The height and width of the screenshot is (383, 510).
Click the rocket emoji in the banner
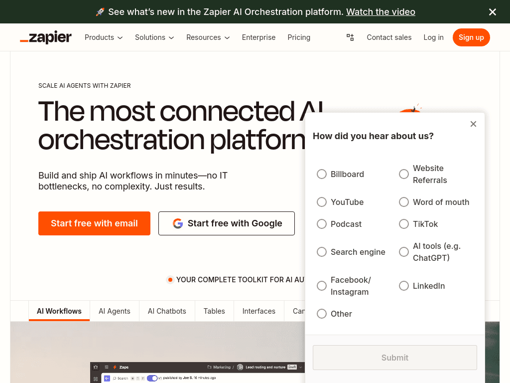point(100,12)
